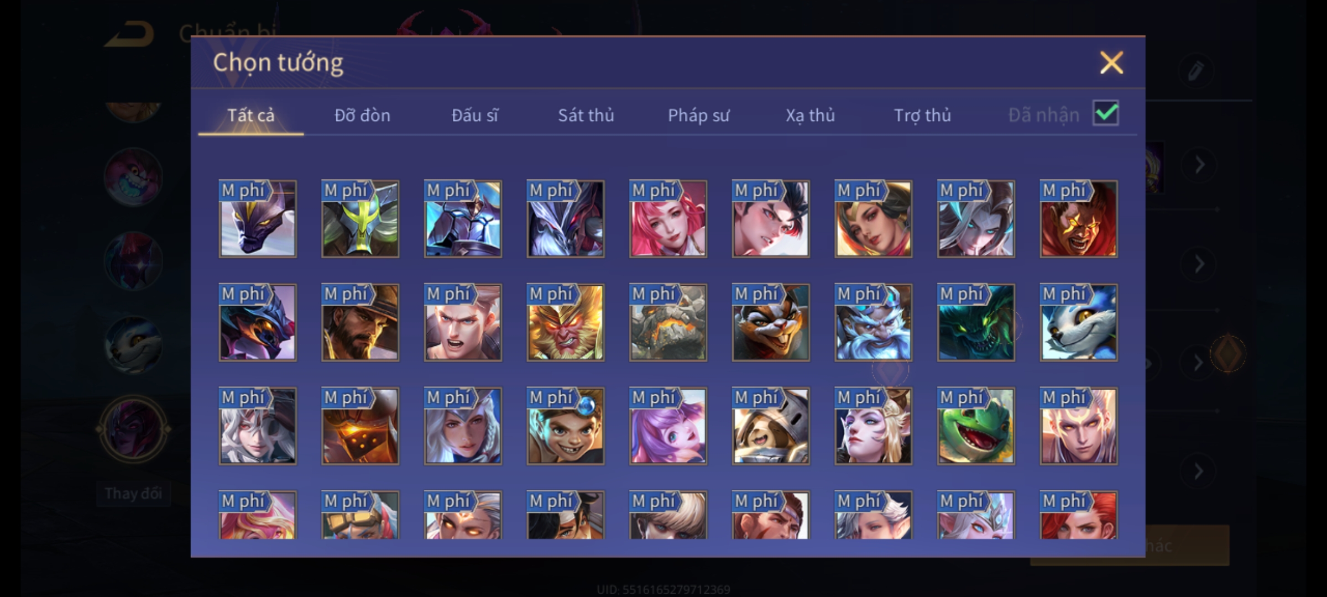Switch to the Đấu sĩ tab

(x=474, y=115)
